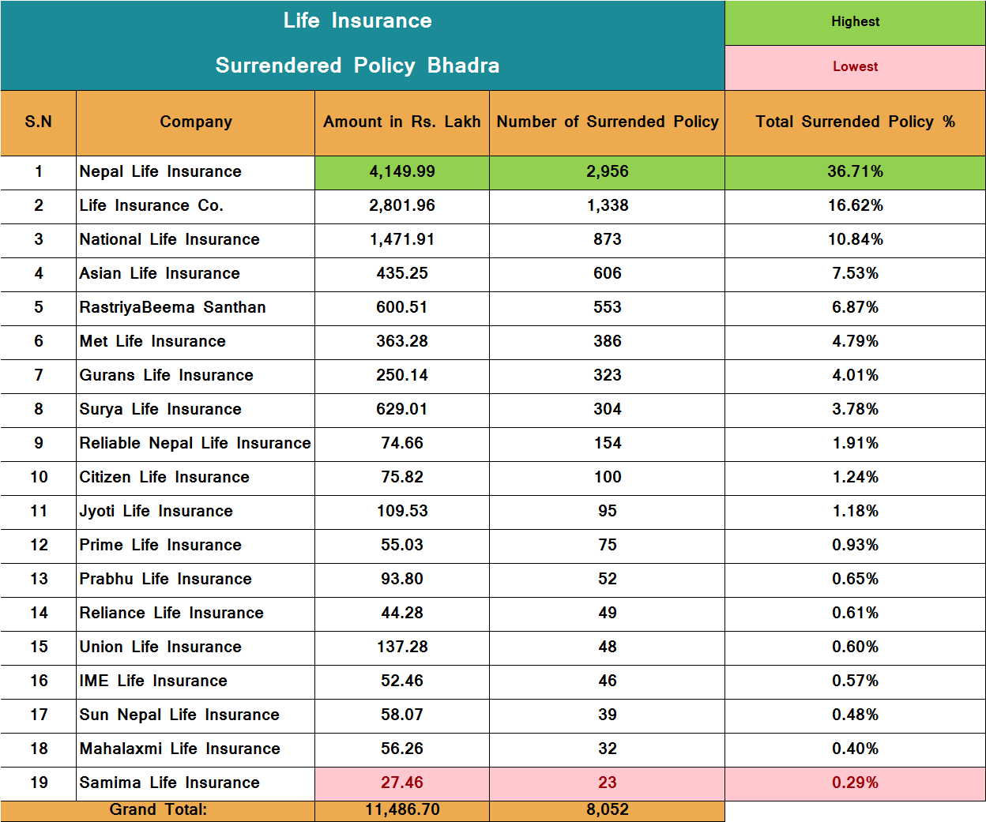Select the 11,486.70 grand total amount
Viewport: 986px width, 822px height.
(401, 810)
